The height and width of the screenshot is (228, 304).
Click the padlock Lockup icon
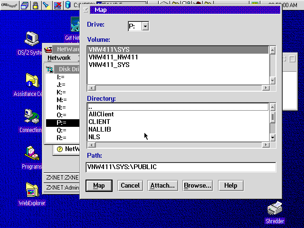tap(35, 5)
